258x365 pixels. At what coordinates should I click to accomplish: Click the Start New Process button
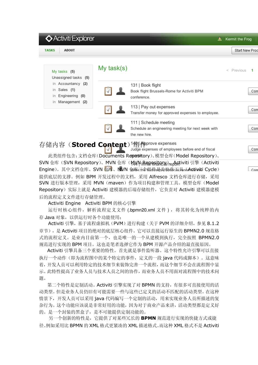(245, 50)
